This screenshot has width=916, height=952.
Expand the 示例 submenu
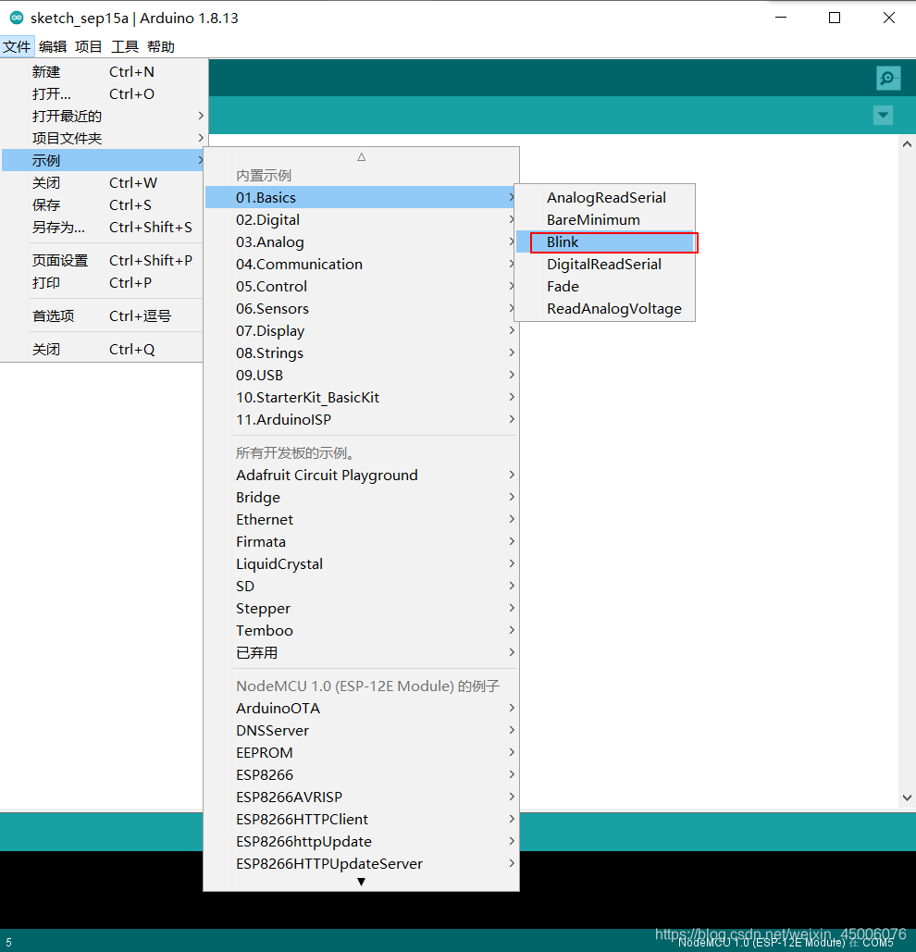pyautogui.click(x=104, y=160)
